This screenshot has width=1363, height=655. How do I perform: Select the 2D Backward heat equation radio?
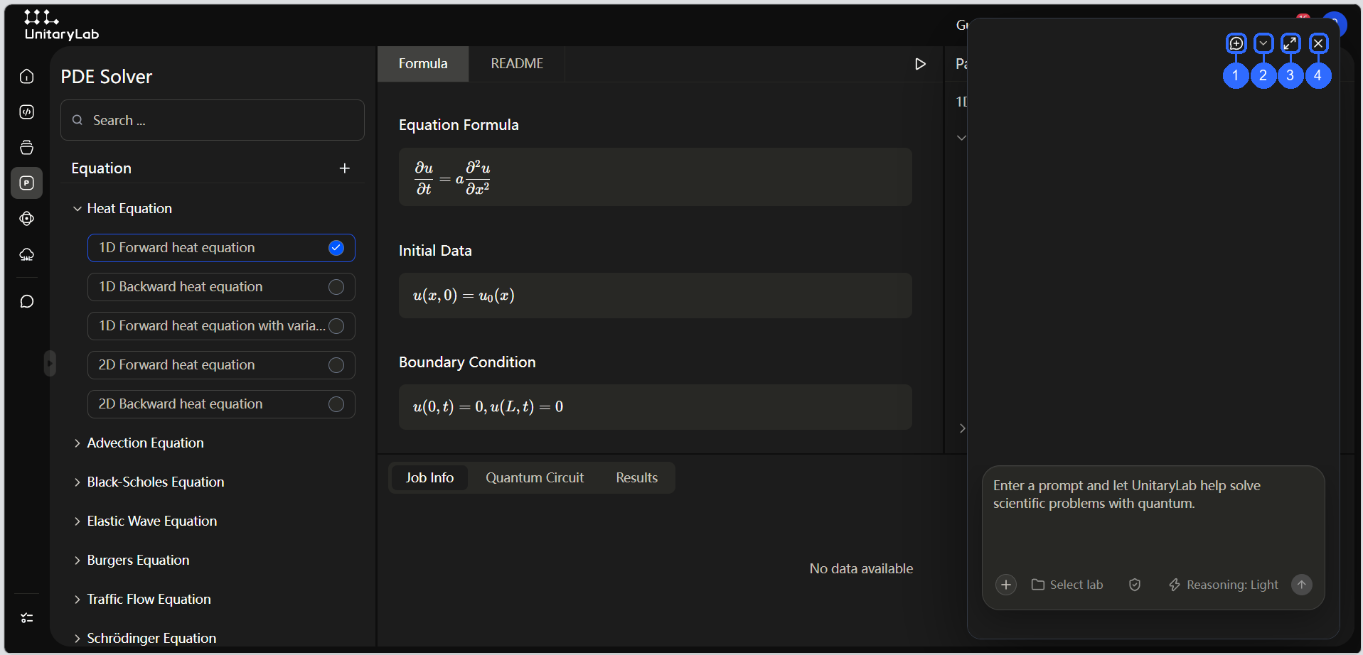(336, 404)
